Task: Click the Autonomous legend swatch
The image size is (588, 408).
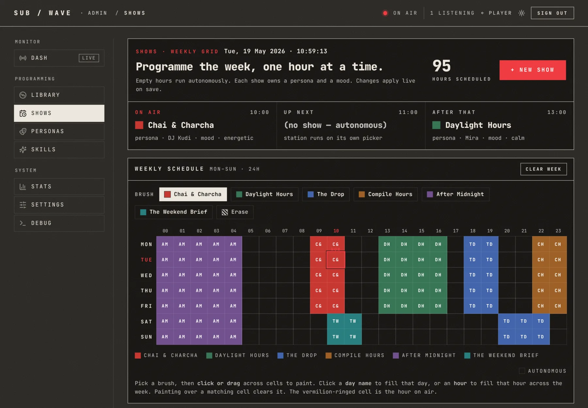Action: tap(522, 371)
